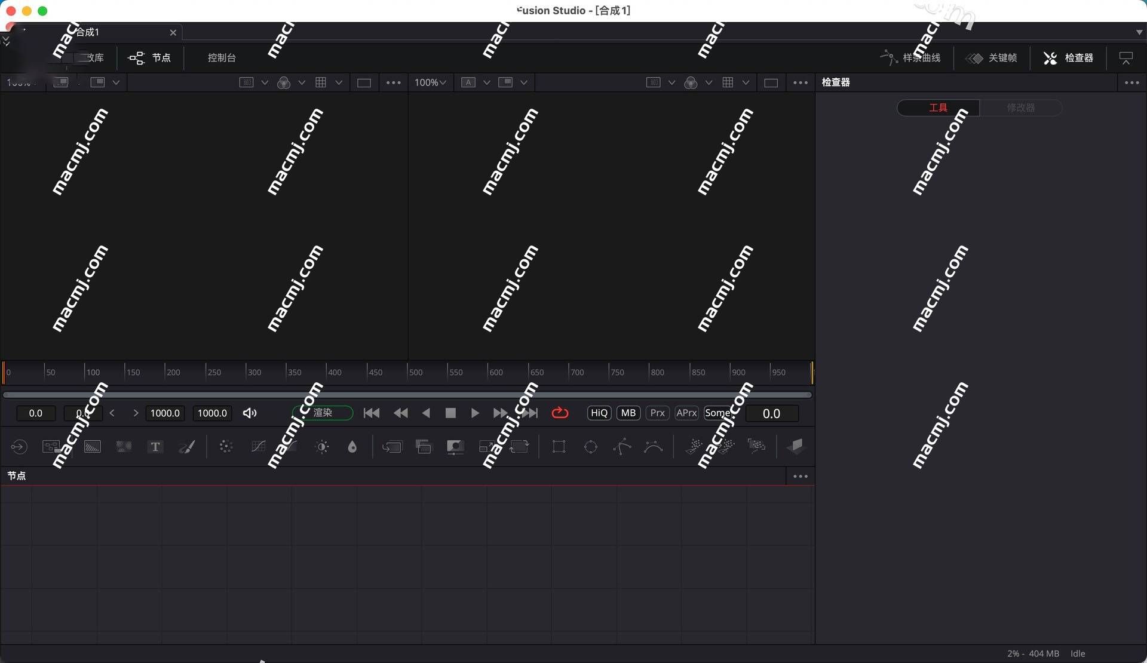This screenshot has height=663, width=1147.
Task: Open the 节点 panel three-dot menu
Action: pyautogui.click(x=801, y=476)
